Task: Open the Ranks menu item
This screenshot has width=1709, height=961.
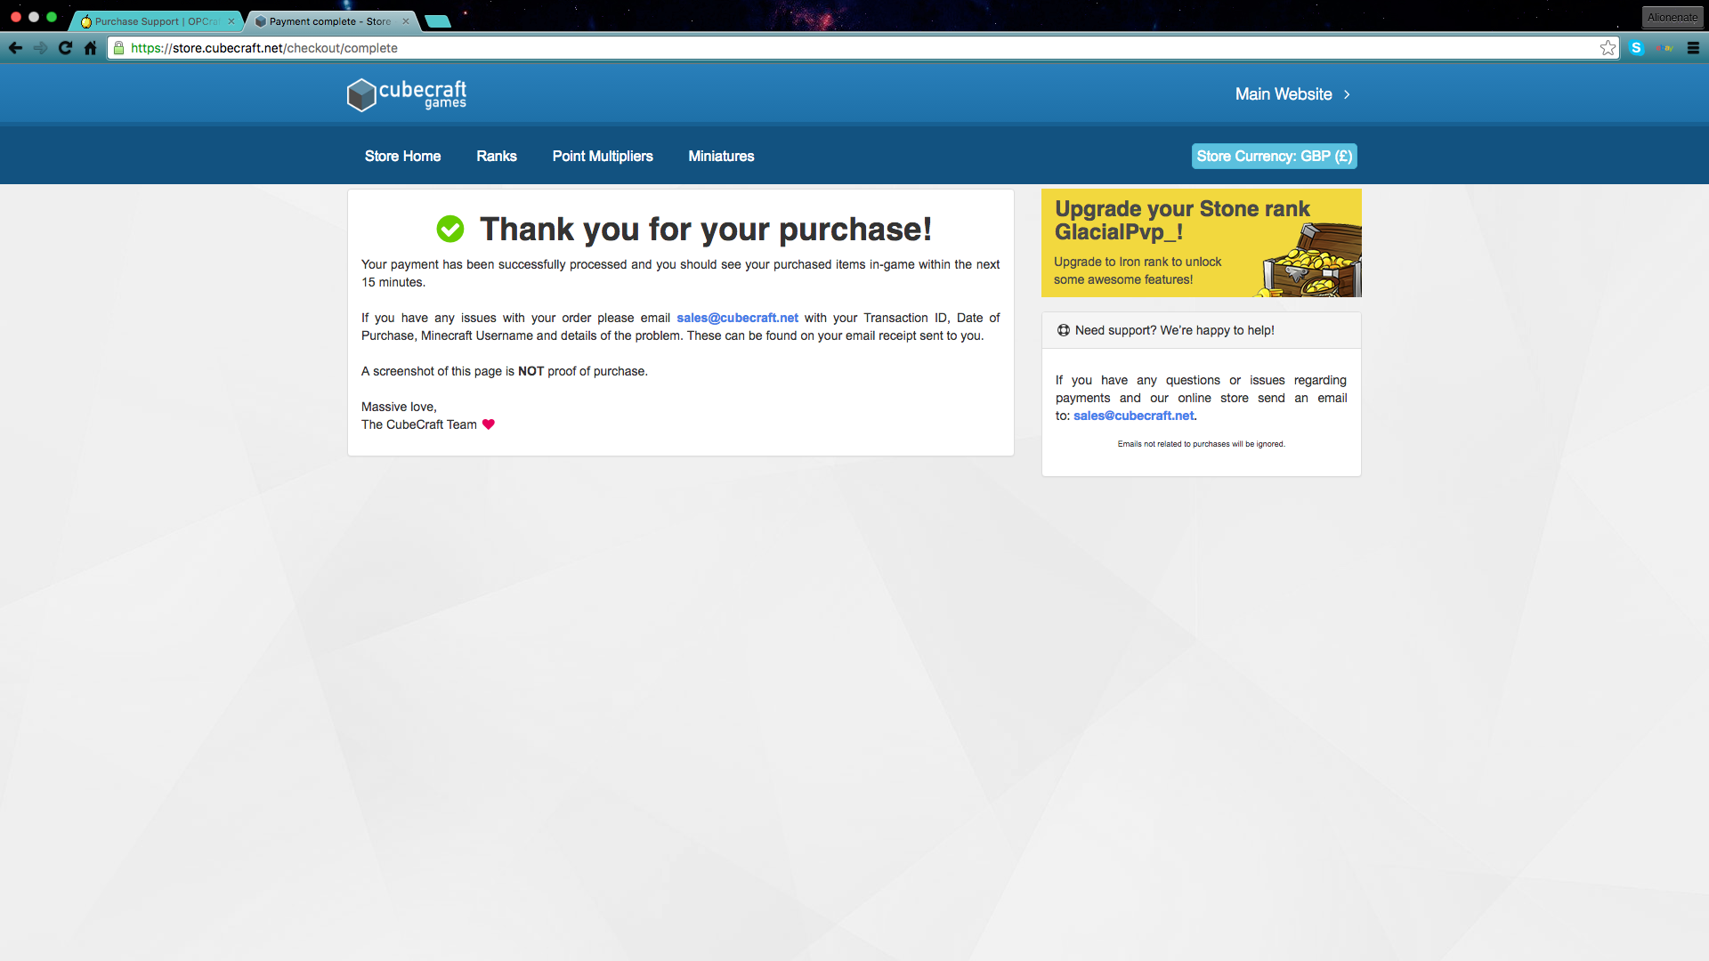Action: (x=497, y=156)
